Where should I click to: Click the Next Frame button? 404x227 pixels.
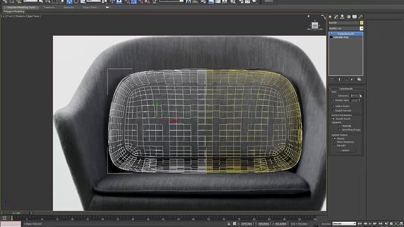[x=375, y=224]
